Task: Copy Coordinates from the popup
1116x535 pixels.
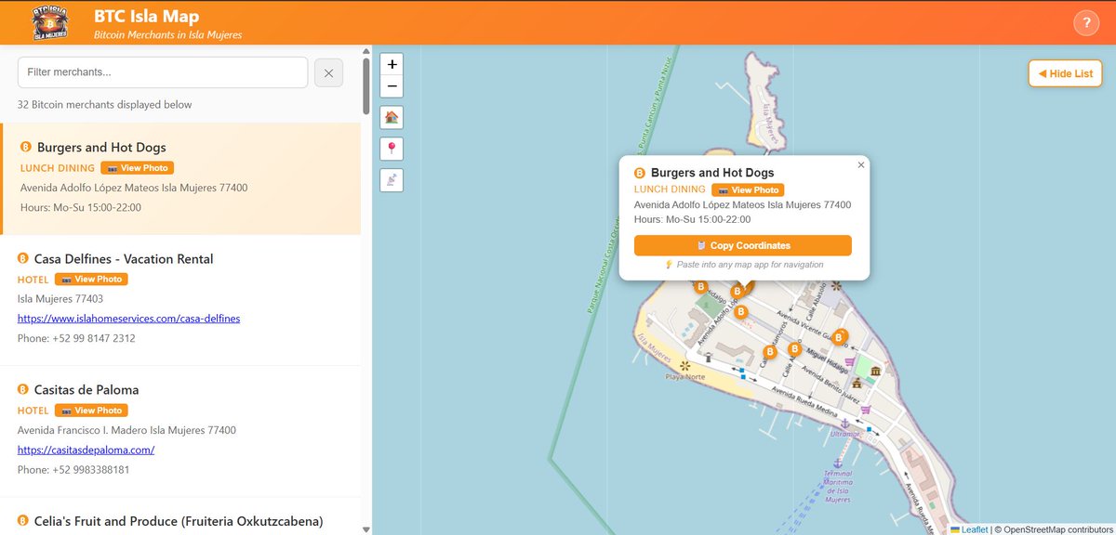Action: 743,245
